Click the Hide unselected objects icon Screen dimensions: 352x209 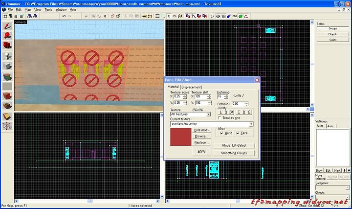point(118,16)
